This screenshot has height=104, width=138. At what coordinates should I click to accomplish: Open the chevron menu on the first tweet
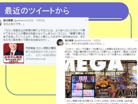pyautogui.click(x=86, y=21)
